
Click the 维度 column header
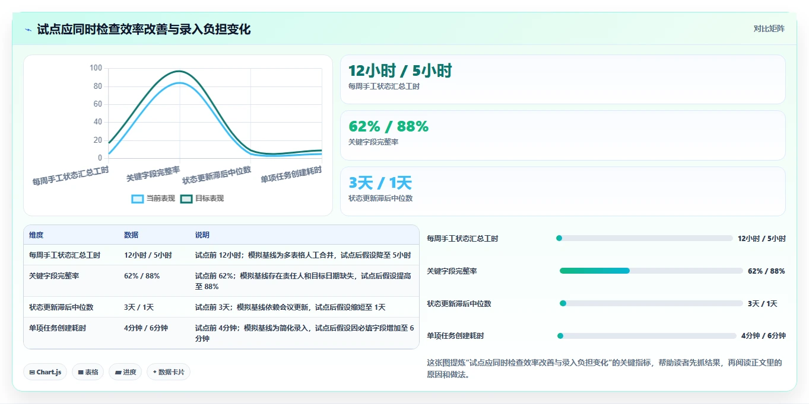point(36,235)
